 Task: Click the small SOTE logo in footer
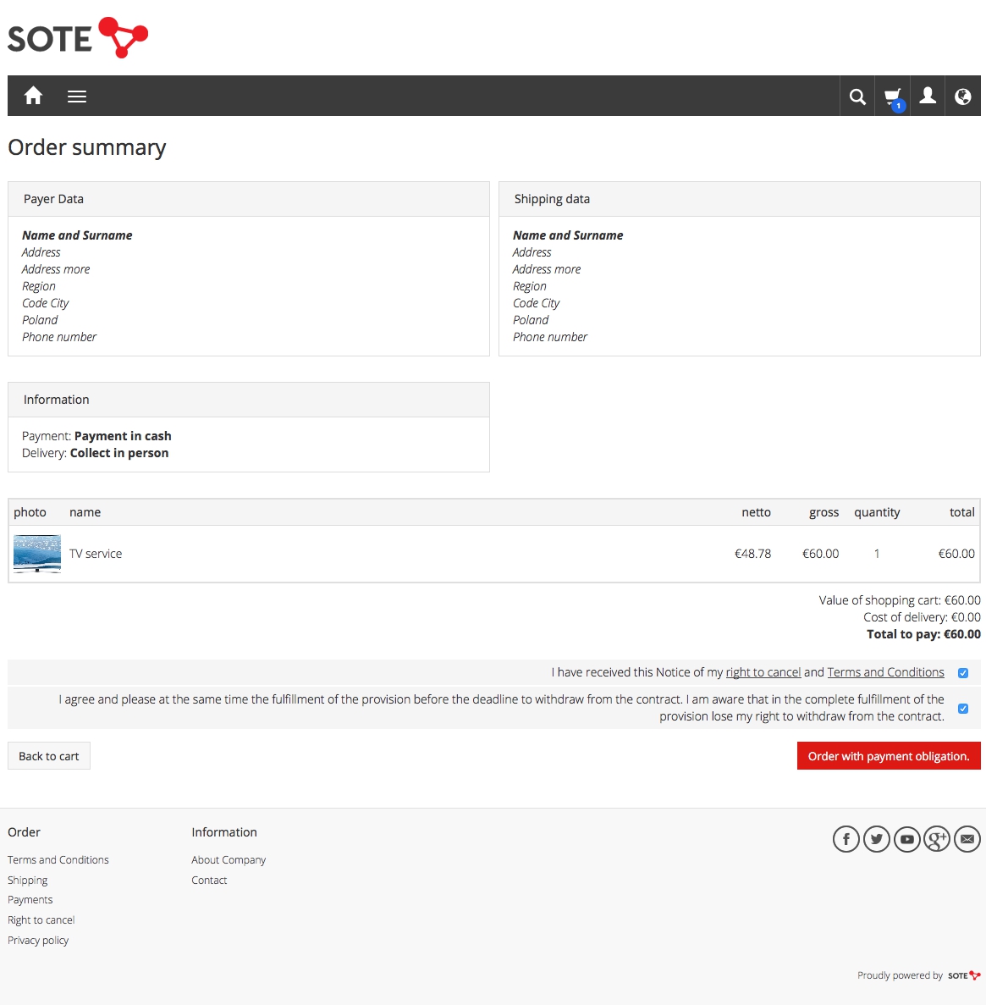(964, 975)
